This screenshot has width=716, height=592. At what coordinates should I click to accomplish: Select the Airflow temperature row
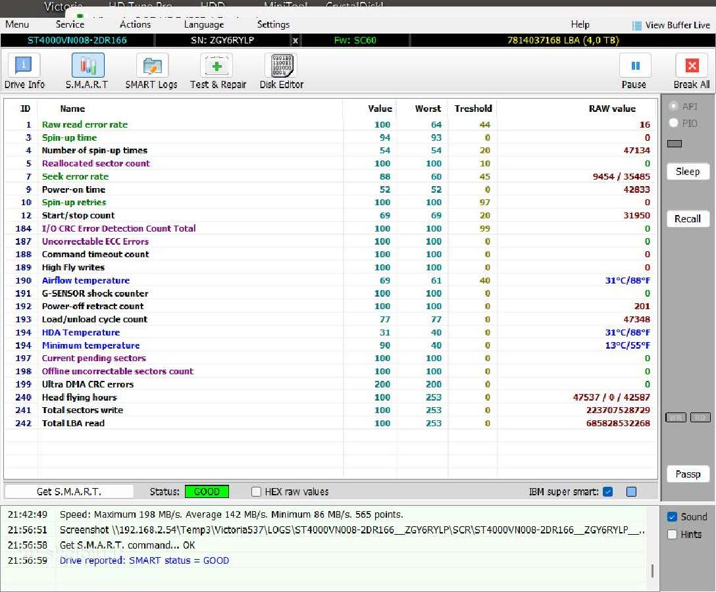tap(330, 281)
